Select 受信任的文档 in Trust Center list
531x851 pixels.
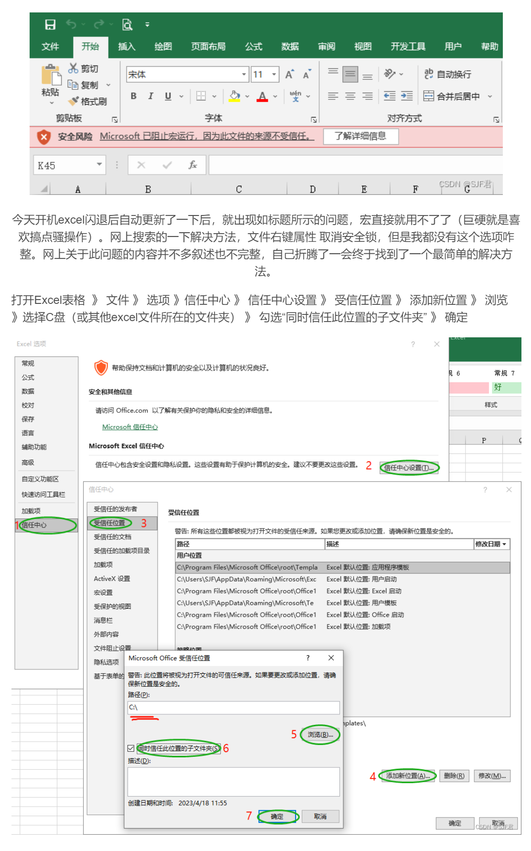pos(122,537)
